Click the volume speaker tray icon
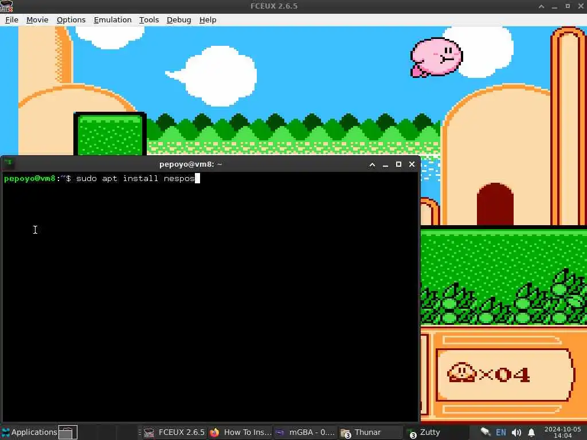587x440 pixels. (x=516, y=433)
